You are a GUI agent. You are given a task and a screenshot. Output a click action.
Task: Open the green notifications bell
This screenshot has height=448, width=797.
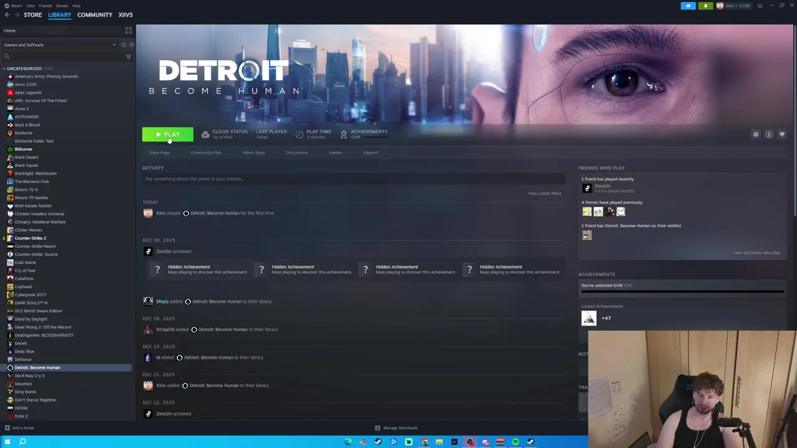(705, 6)
